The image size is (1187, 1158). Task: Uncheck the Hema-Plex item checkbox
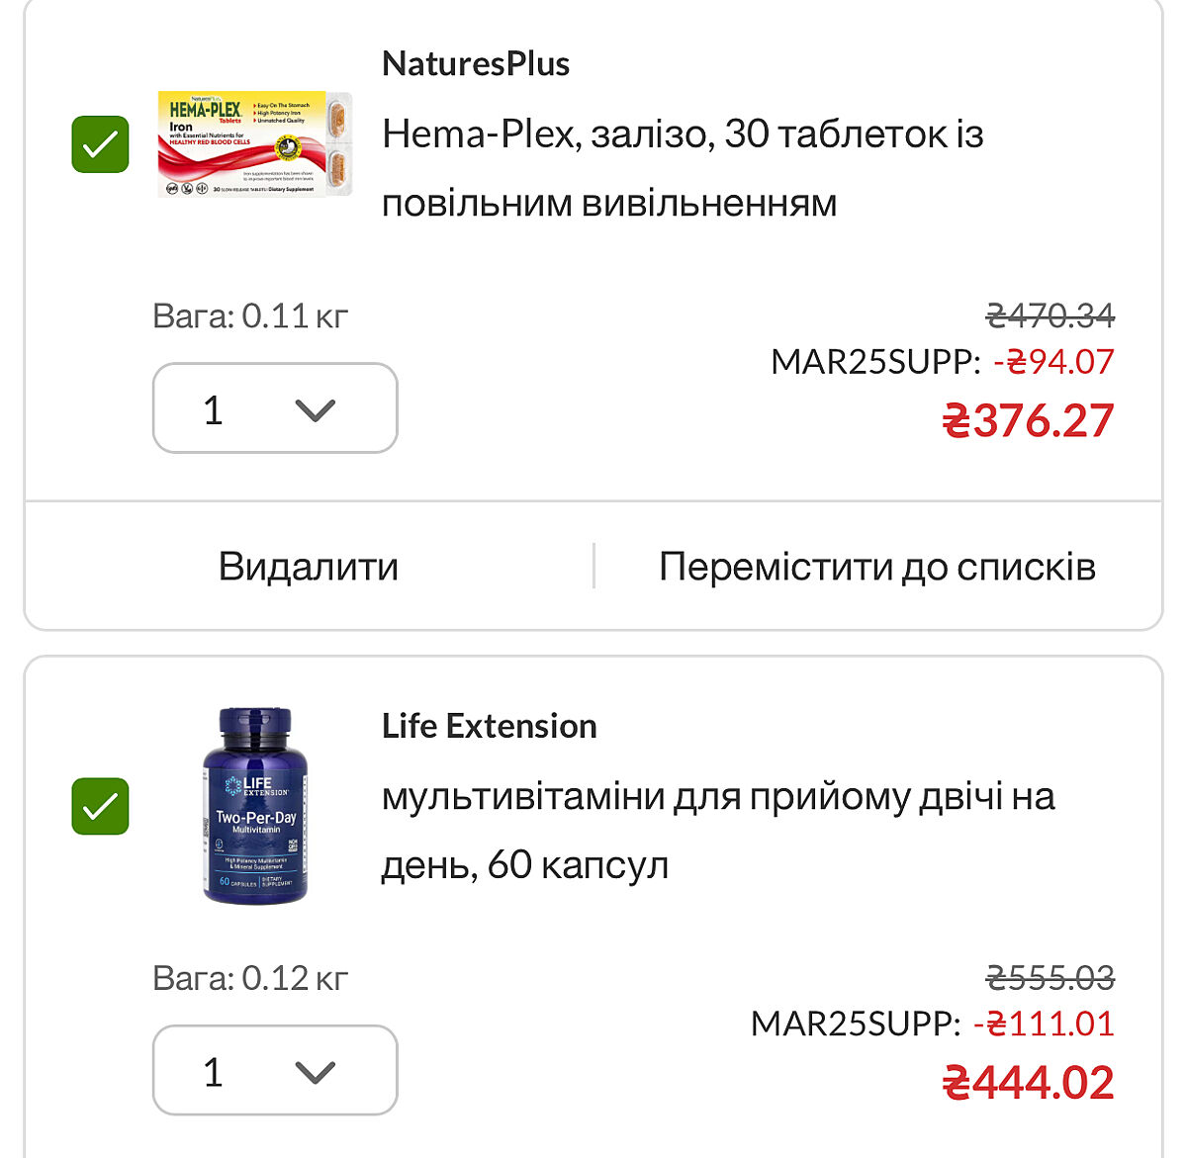click(x=100, y=144)
